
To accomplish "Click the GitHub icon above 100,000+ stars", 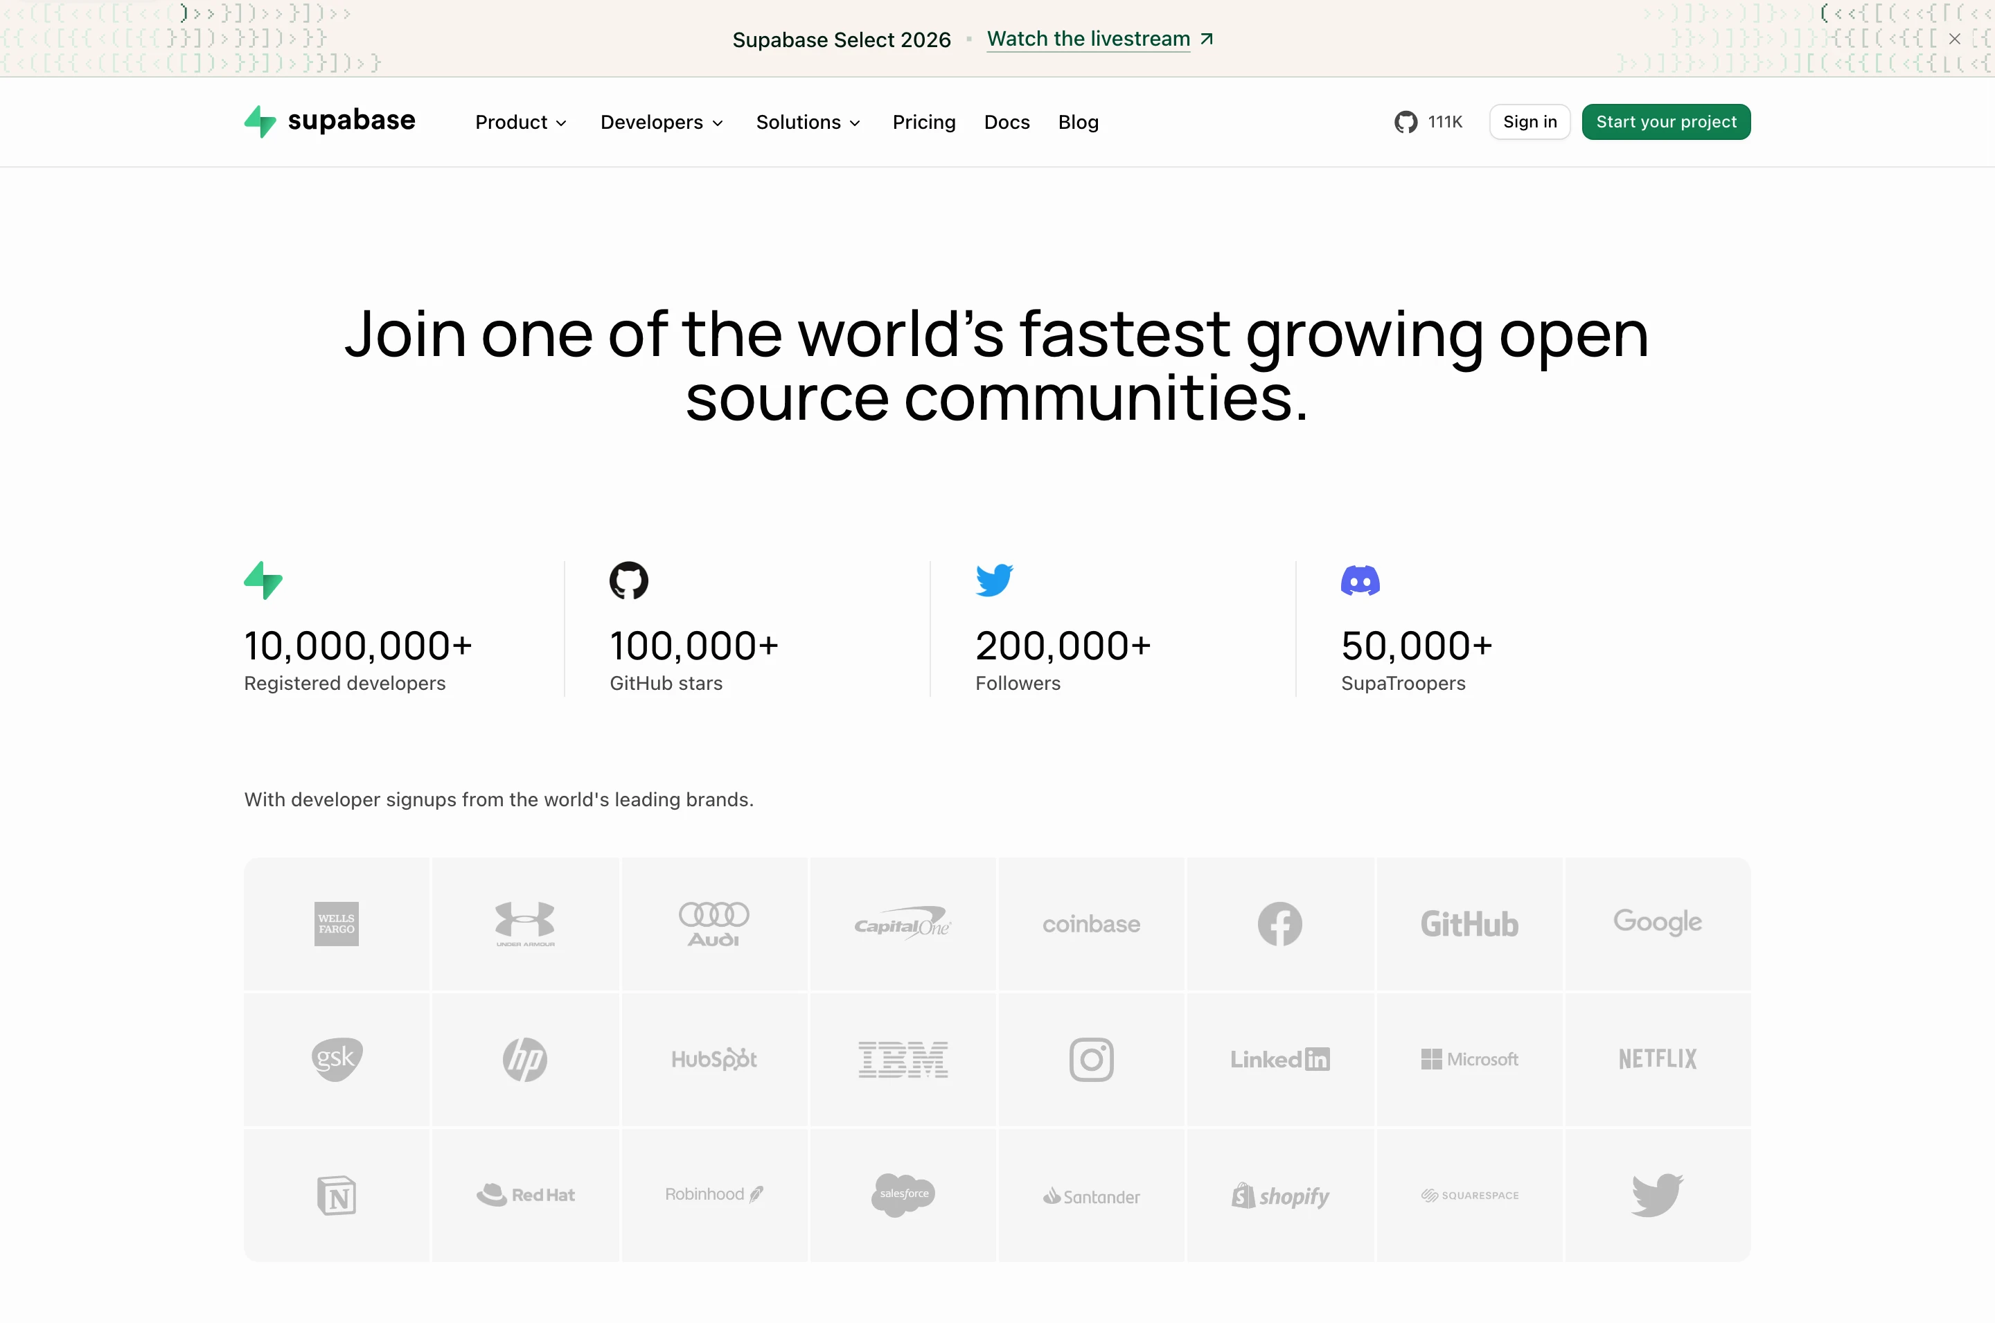I will (628, 580).
